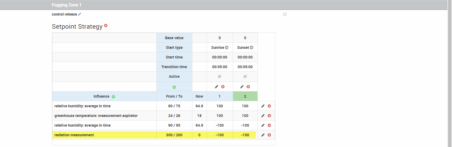Viewport: 452px width, 147px height.
Task: Edit the Sunset period with pencil icon
Action: pos(242,87)
